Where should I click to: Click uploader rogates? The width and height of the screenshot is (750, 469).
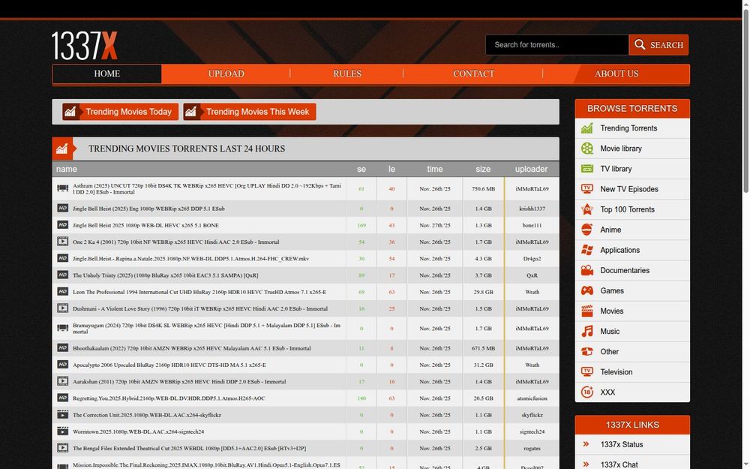point(532,449)
